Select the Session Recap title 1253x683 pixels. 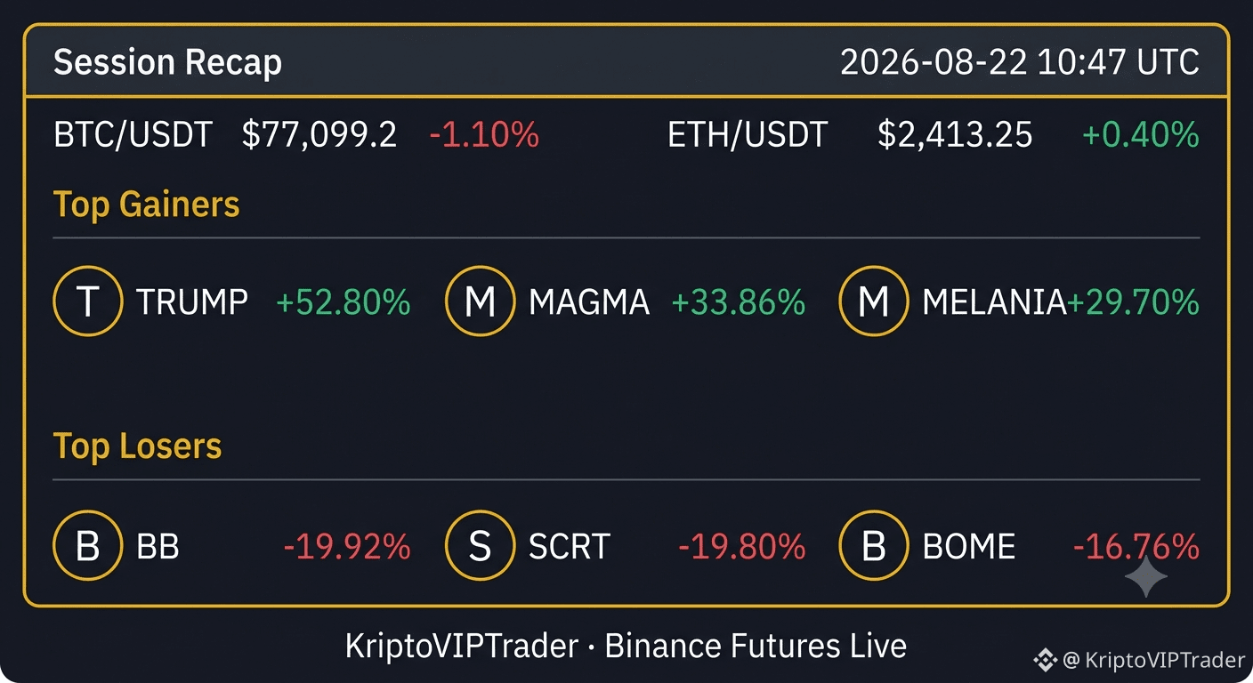[x=167, y=62]
